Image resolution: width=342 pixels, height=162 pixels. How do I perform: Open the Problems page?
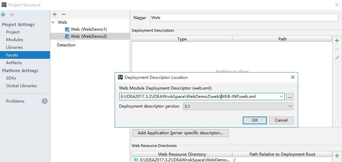15,101
